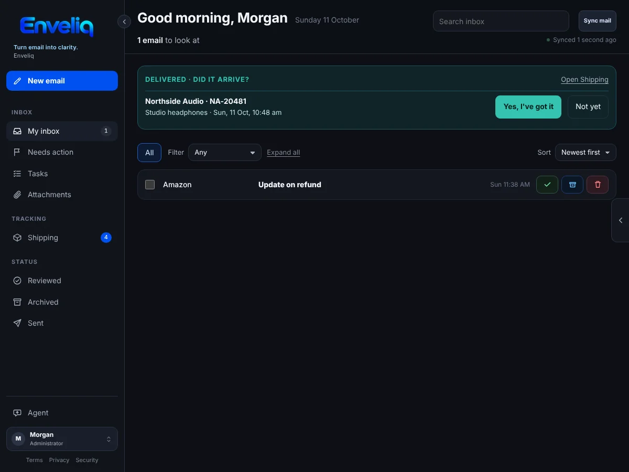Click the Open Shipping link
Viewport: 629px width, 472px height.
584,80
